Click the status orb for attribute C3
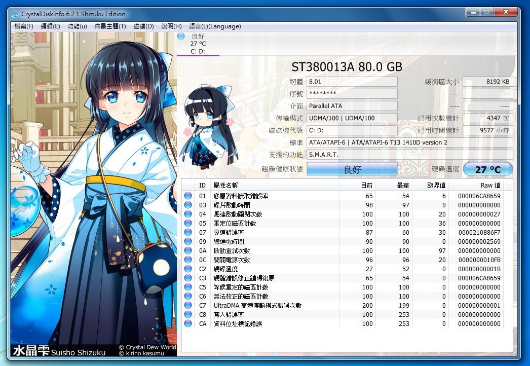 [x=188, y=278]
